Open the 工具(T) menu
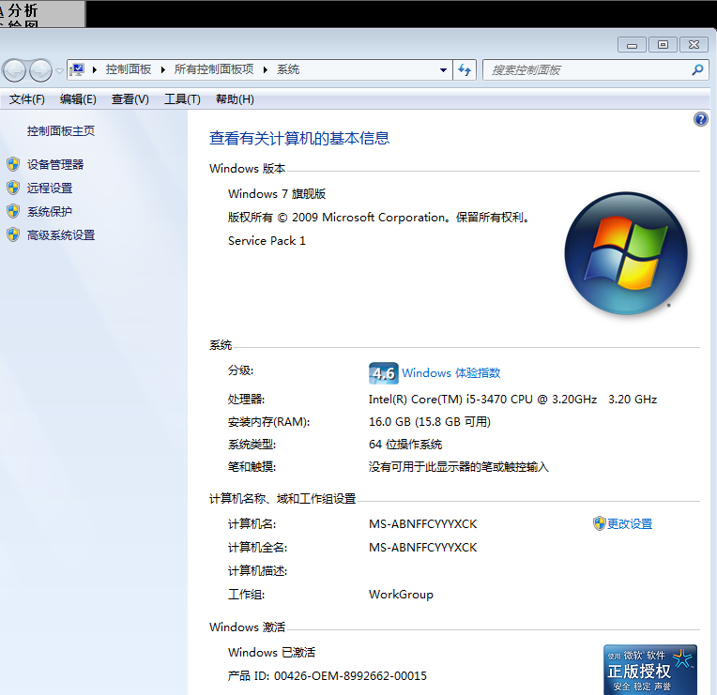This screenshot has width=717, height=695. click(x=182, y=99)
